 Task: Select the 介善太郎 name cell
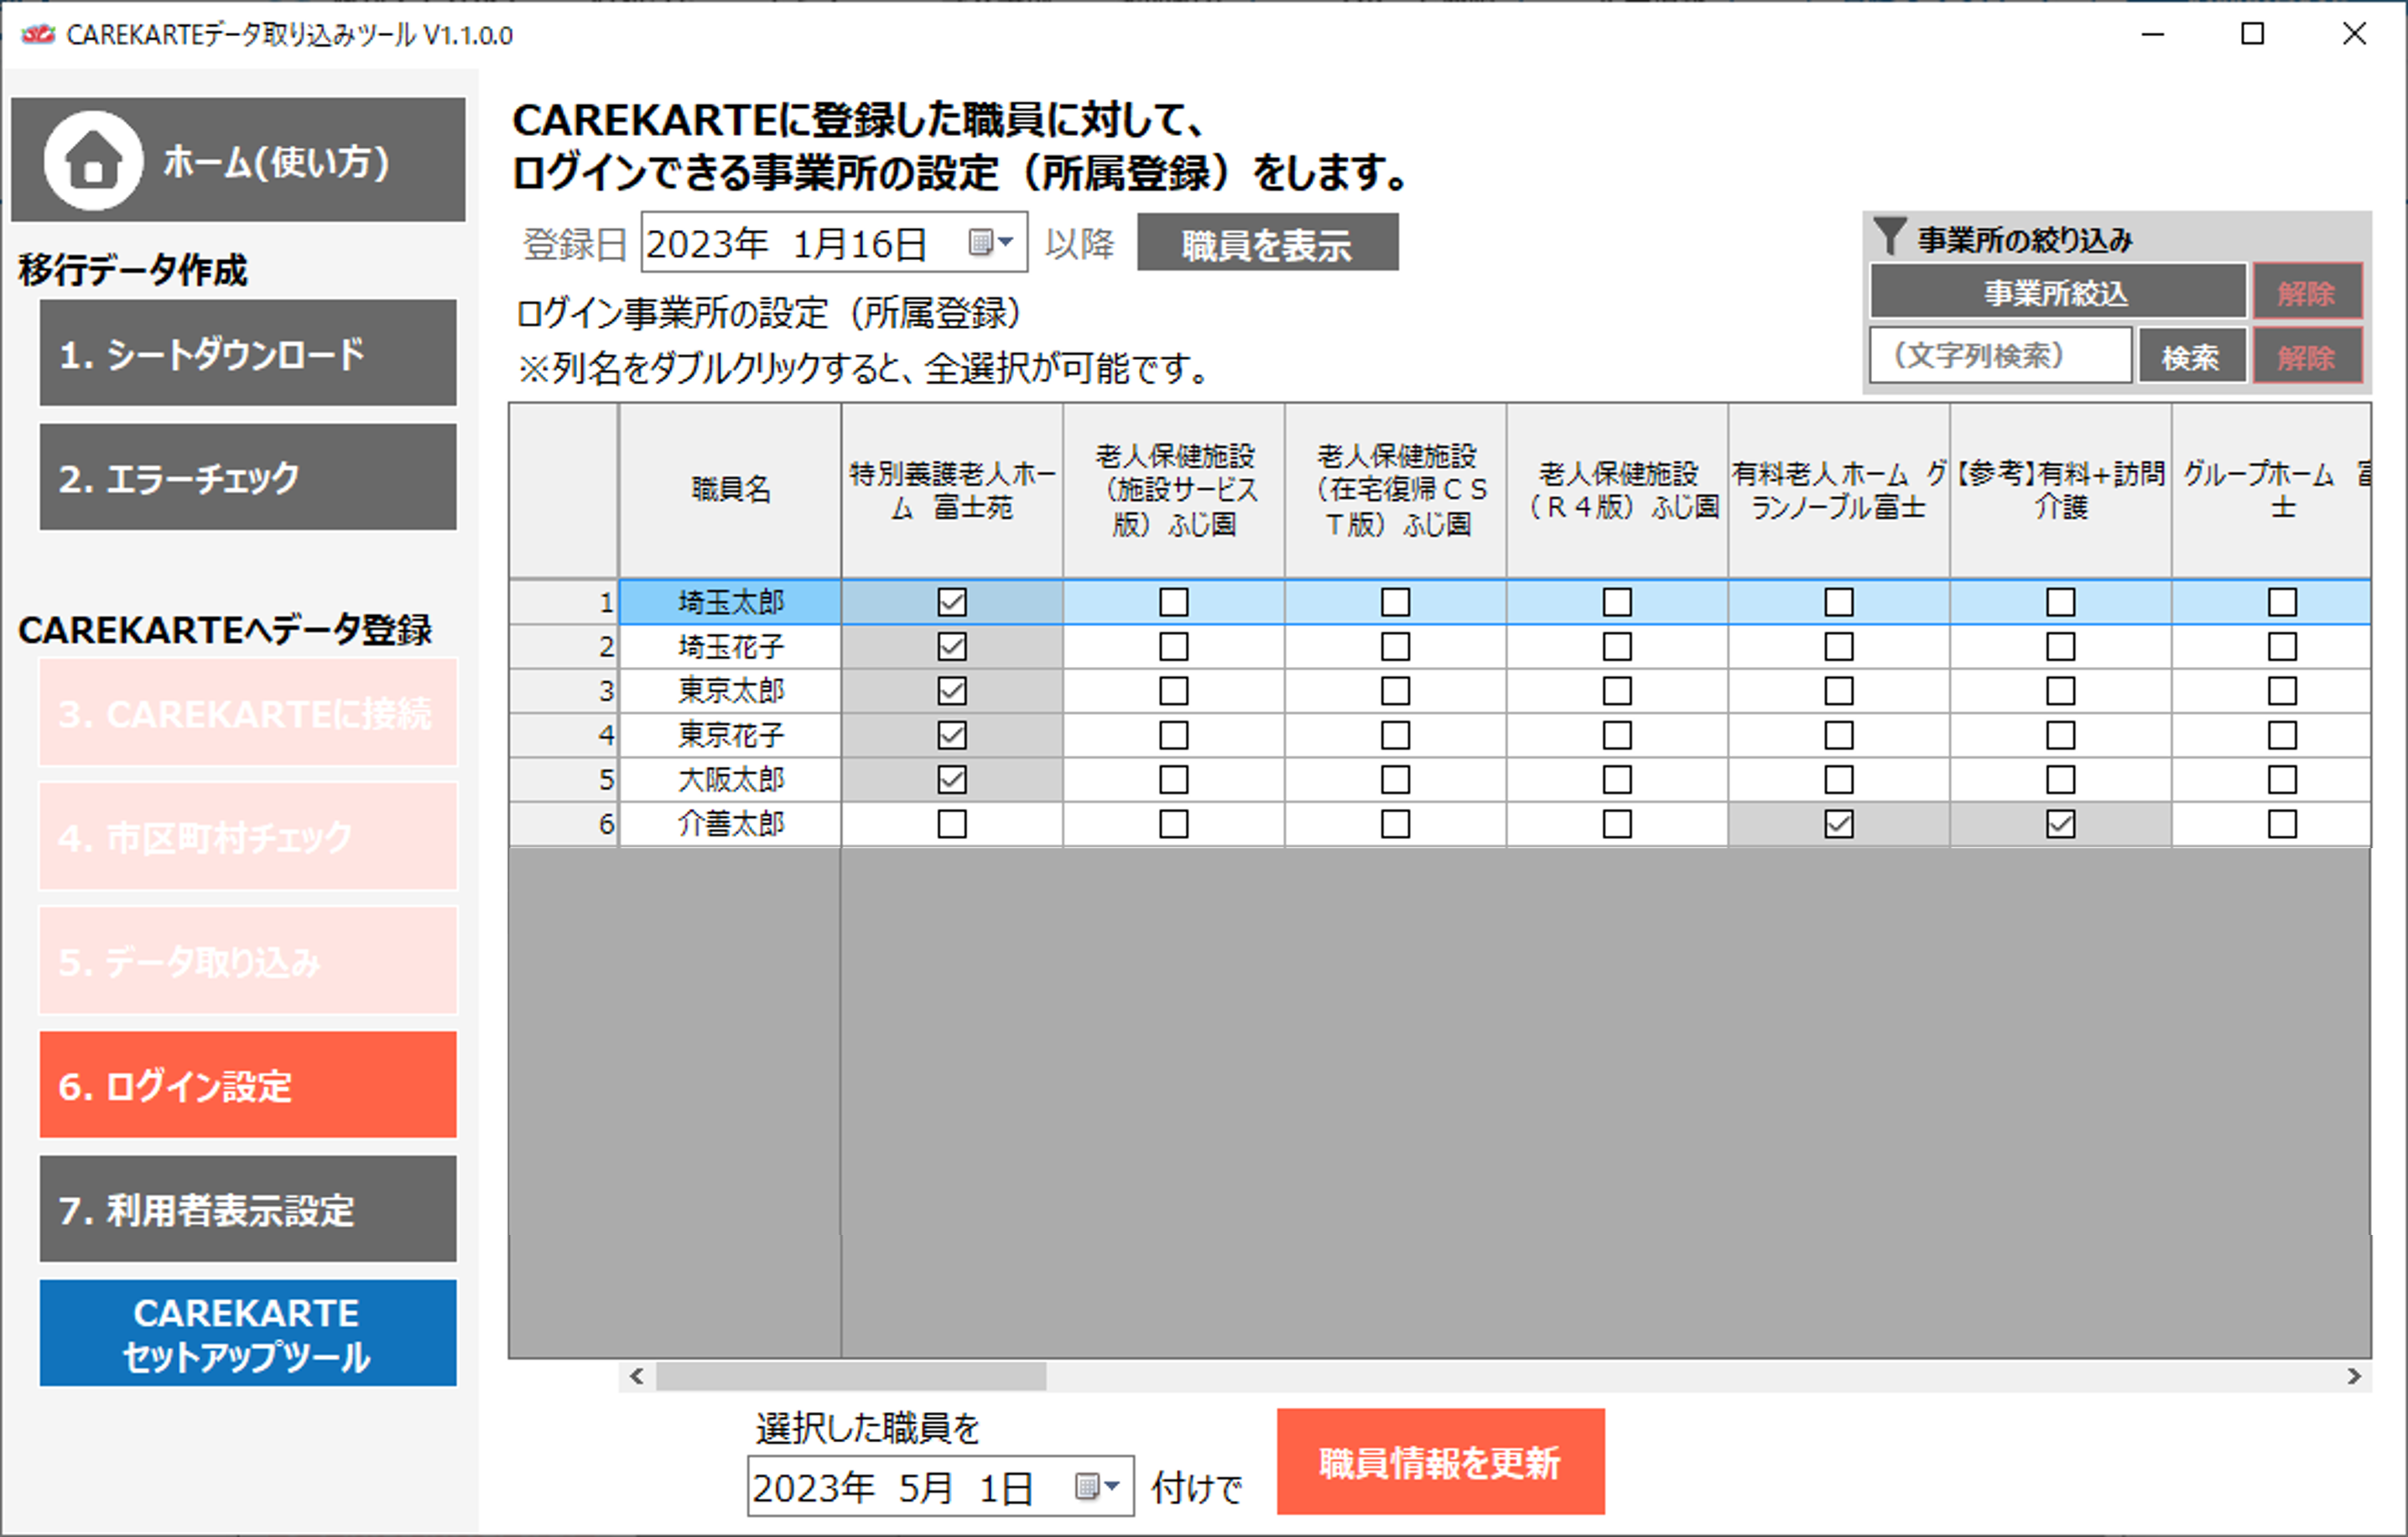coord(730,824)
